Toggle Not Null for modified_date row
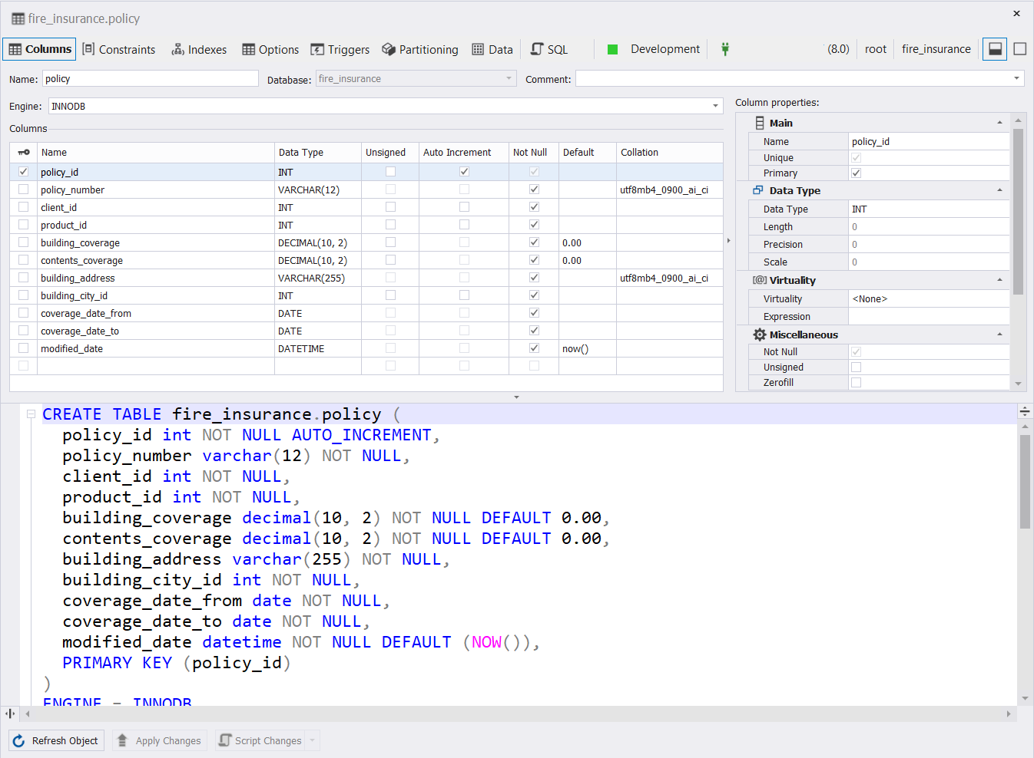 (534, 348)
